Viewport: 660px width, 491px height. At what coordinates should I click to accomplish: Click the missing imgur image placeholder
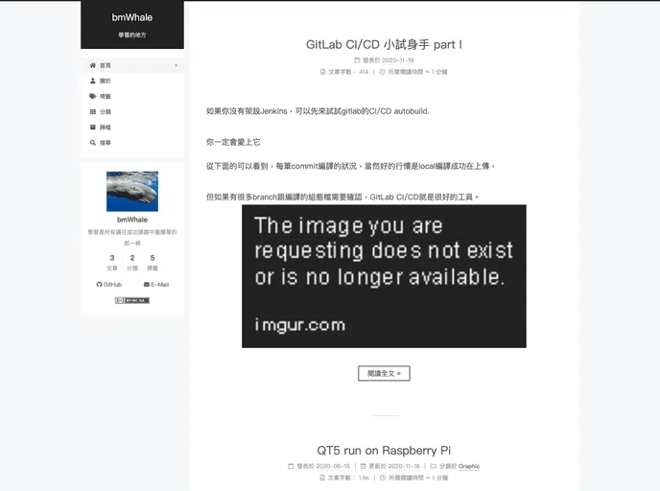click(384, 276)
